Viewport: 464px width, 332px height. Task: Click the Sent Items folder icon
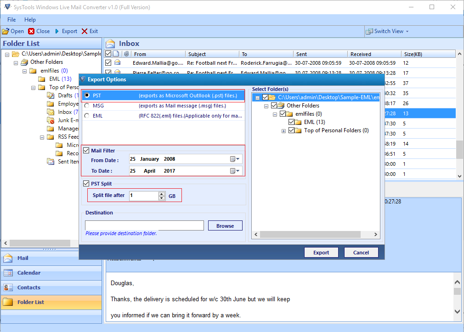point(51,162)
